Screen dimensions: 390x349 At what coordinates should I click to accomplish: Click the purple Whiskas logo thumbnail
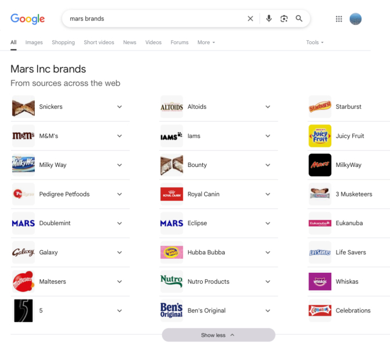coord(320,282)
